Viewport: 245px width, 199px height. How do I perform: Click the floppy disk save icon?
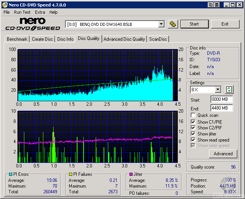[217, 5]
